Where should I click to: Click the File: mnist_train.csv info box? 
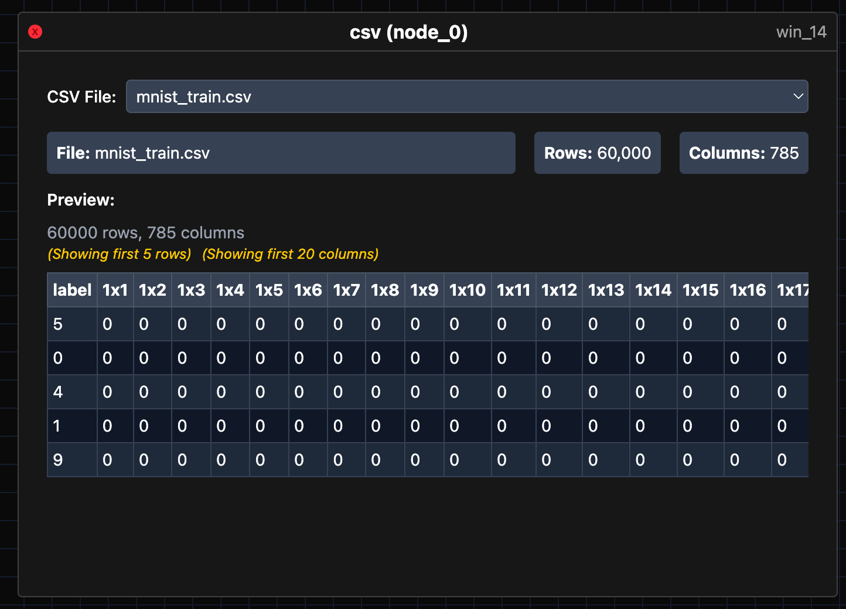(x=281, y=153)
